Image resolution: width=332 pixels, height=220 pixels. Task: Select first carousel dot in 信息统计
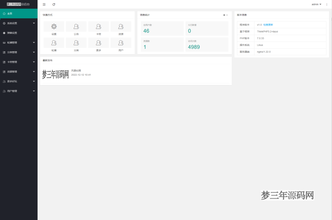point(224,15)
